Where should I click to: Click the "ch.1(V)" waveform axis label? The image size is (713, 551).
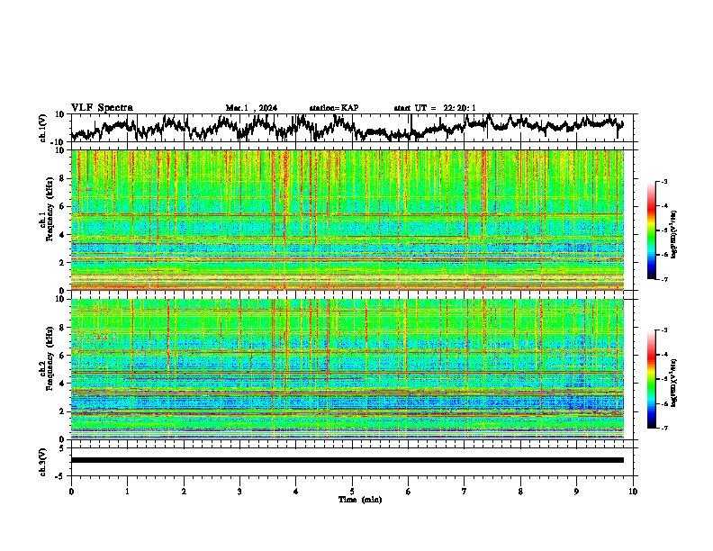[x=43, y=128]
